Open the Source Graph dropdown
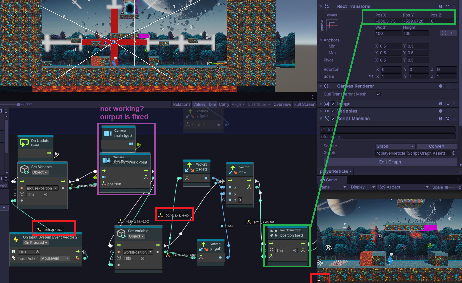This screenshot has width=462, height=283. 395,146
